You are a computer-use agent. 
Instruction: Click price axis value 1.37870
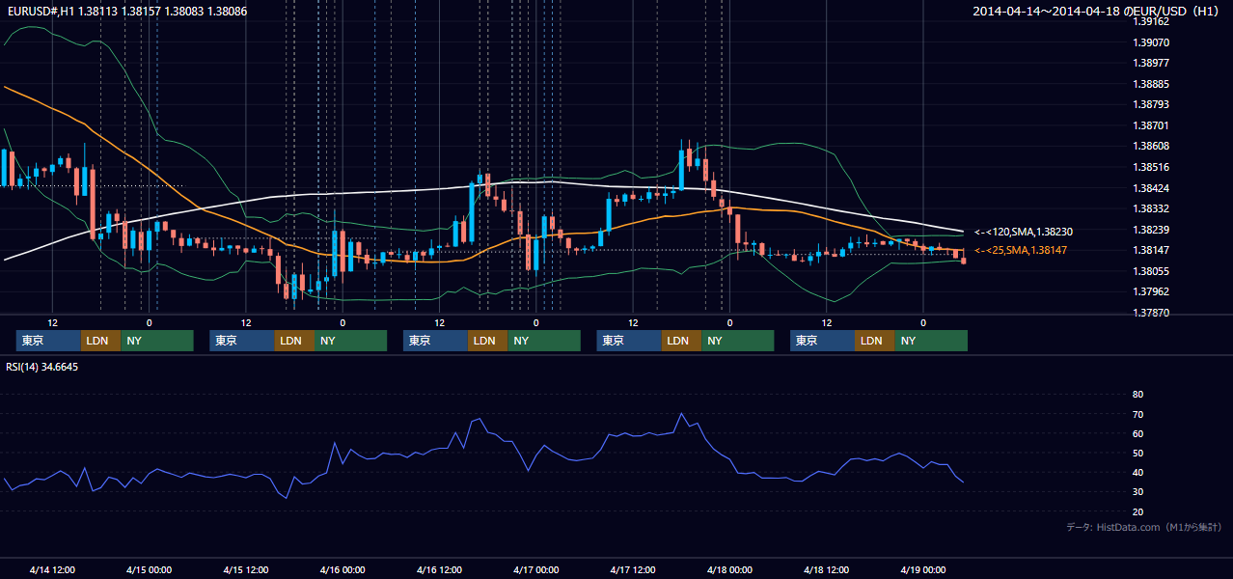1151,313
